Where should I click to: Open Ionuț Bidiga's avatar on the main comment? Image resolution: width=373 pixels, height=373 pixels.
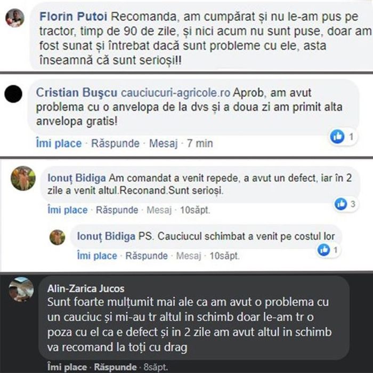pos(22,179)
